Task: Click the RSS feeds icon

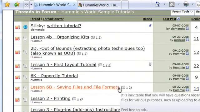Action: point(172,4)
